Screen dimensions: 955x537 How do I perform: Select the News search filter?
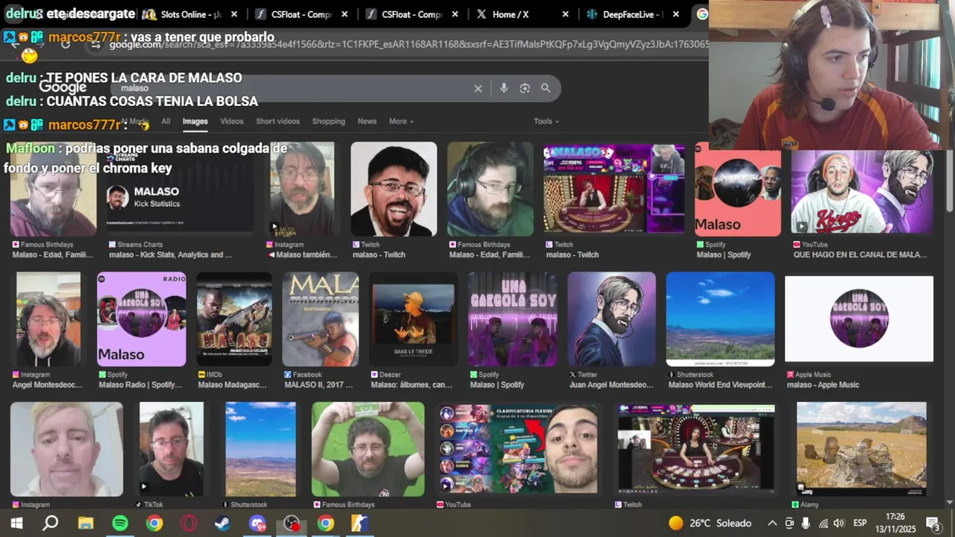click(x=367, y=122)
